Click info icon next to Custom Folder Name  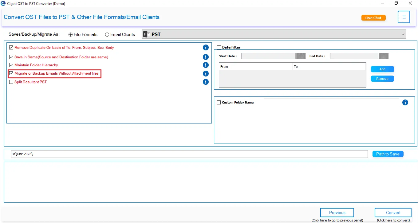[405, 102]
